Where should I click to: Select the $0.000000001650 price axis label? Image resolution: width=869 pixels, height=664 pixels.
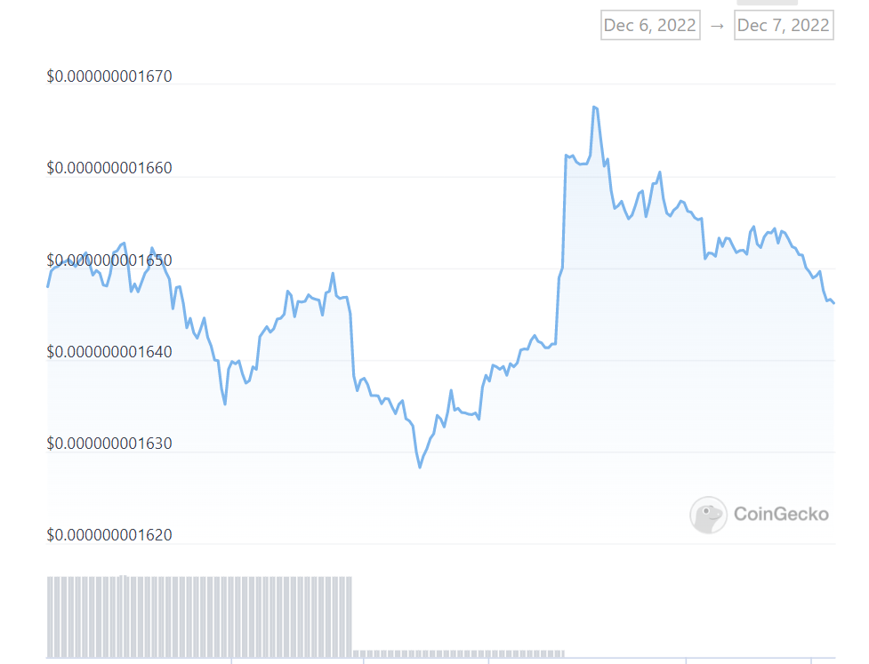[109, 260]
